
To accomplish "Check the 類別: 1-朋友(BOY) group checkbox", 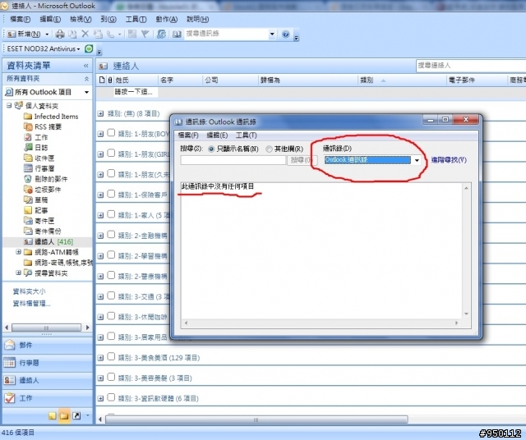I will pos(111,133).
